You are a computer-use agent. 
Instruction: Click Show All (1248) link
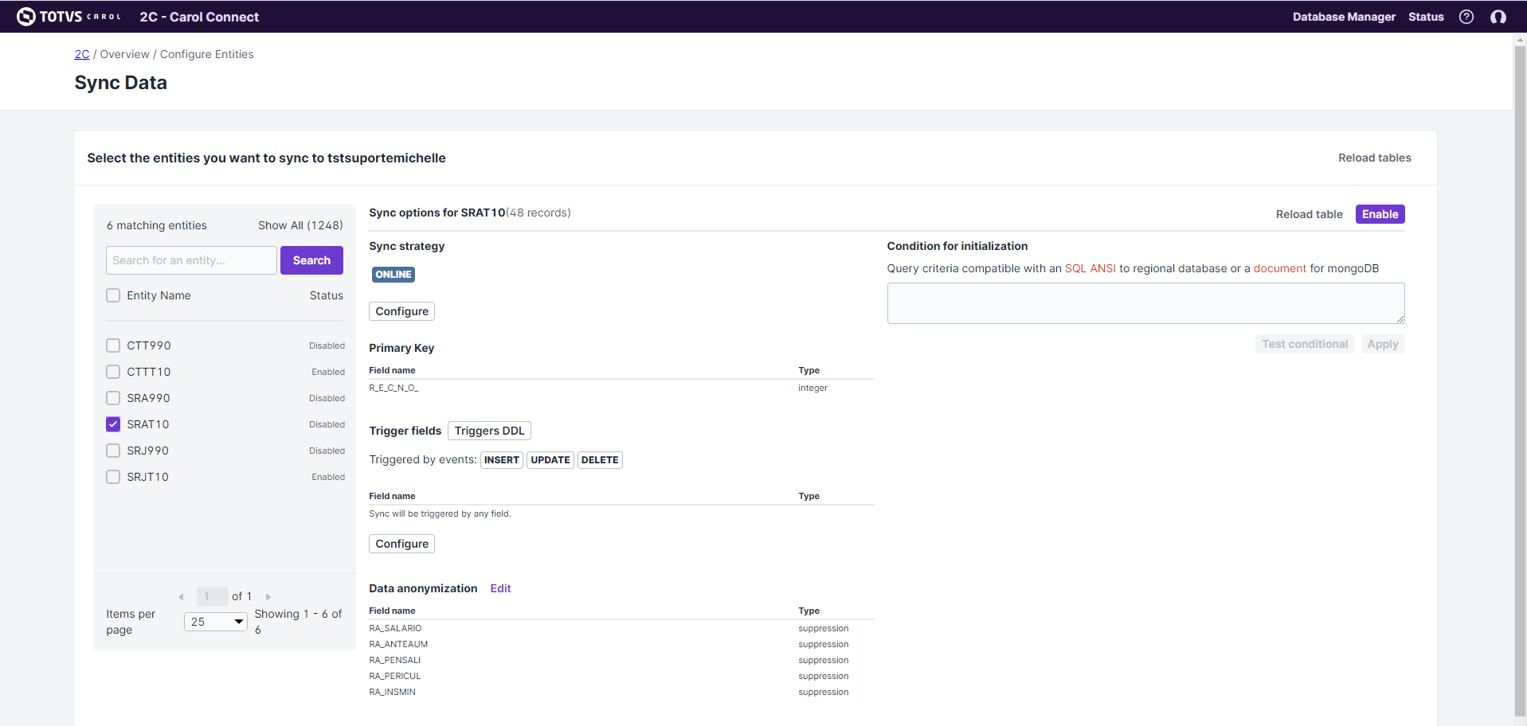click(x=300, y=225)
